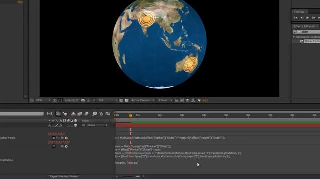Open the 50% magnification dropdown

tap(43, 100)
